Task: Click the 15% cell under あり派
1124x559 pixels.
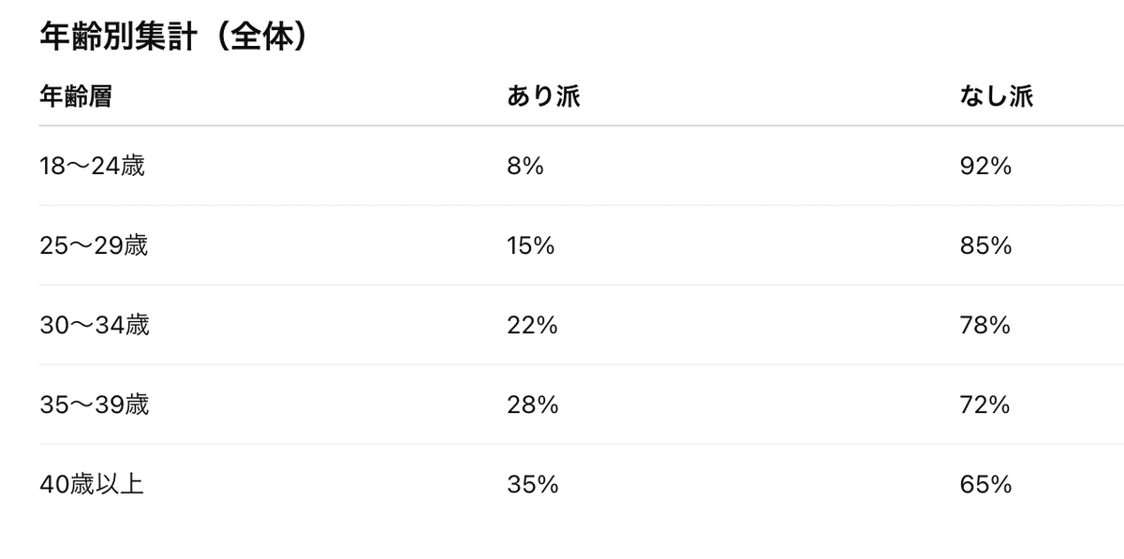Action: coord(531,246)
